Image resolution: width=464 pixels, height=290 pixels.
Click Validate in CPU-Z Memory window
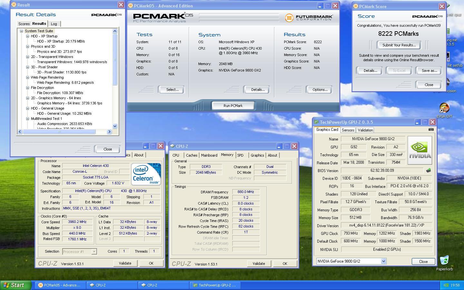tap(258, 264)
